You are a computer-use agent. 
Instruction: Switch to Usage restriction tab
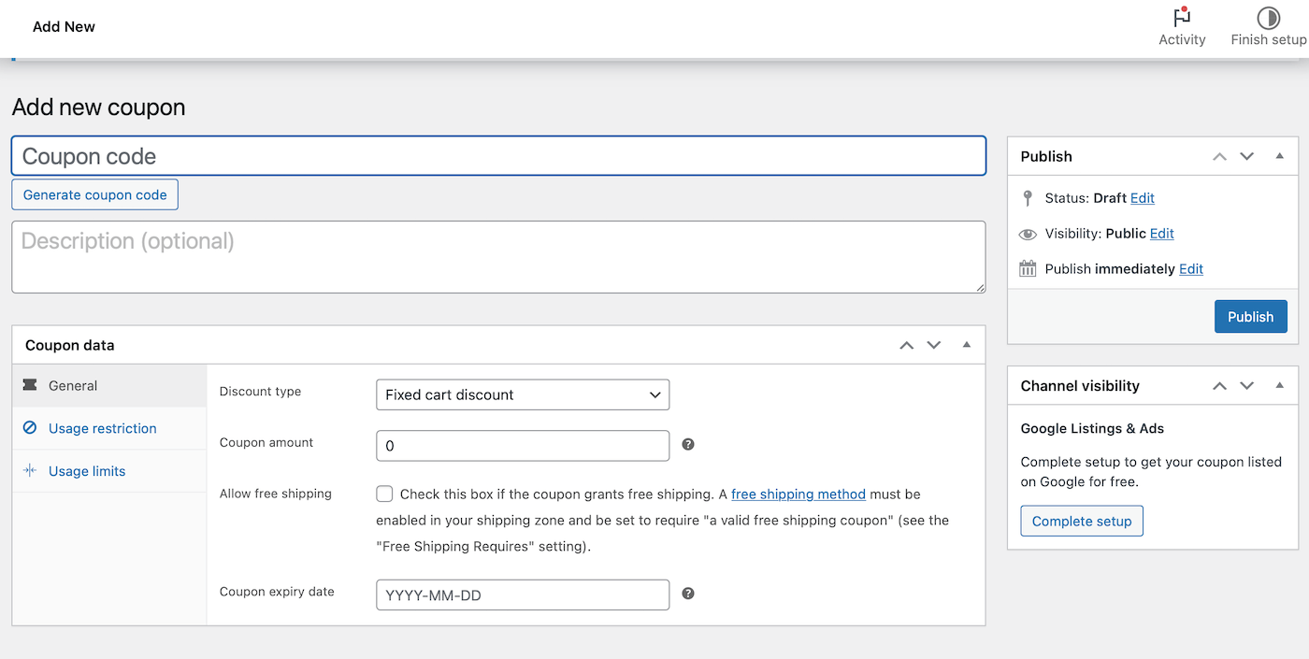[x=102, y=428]
